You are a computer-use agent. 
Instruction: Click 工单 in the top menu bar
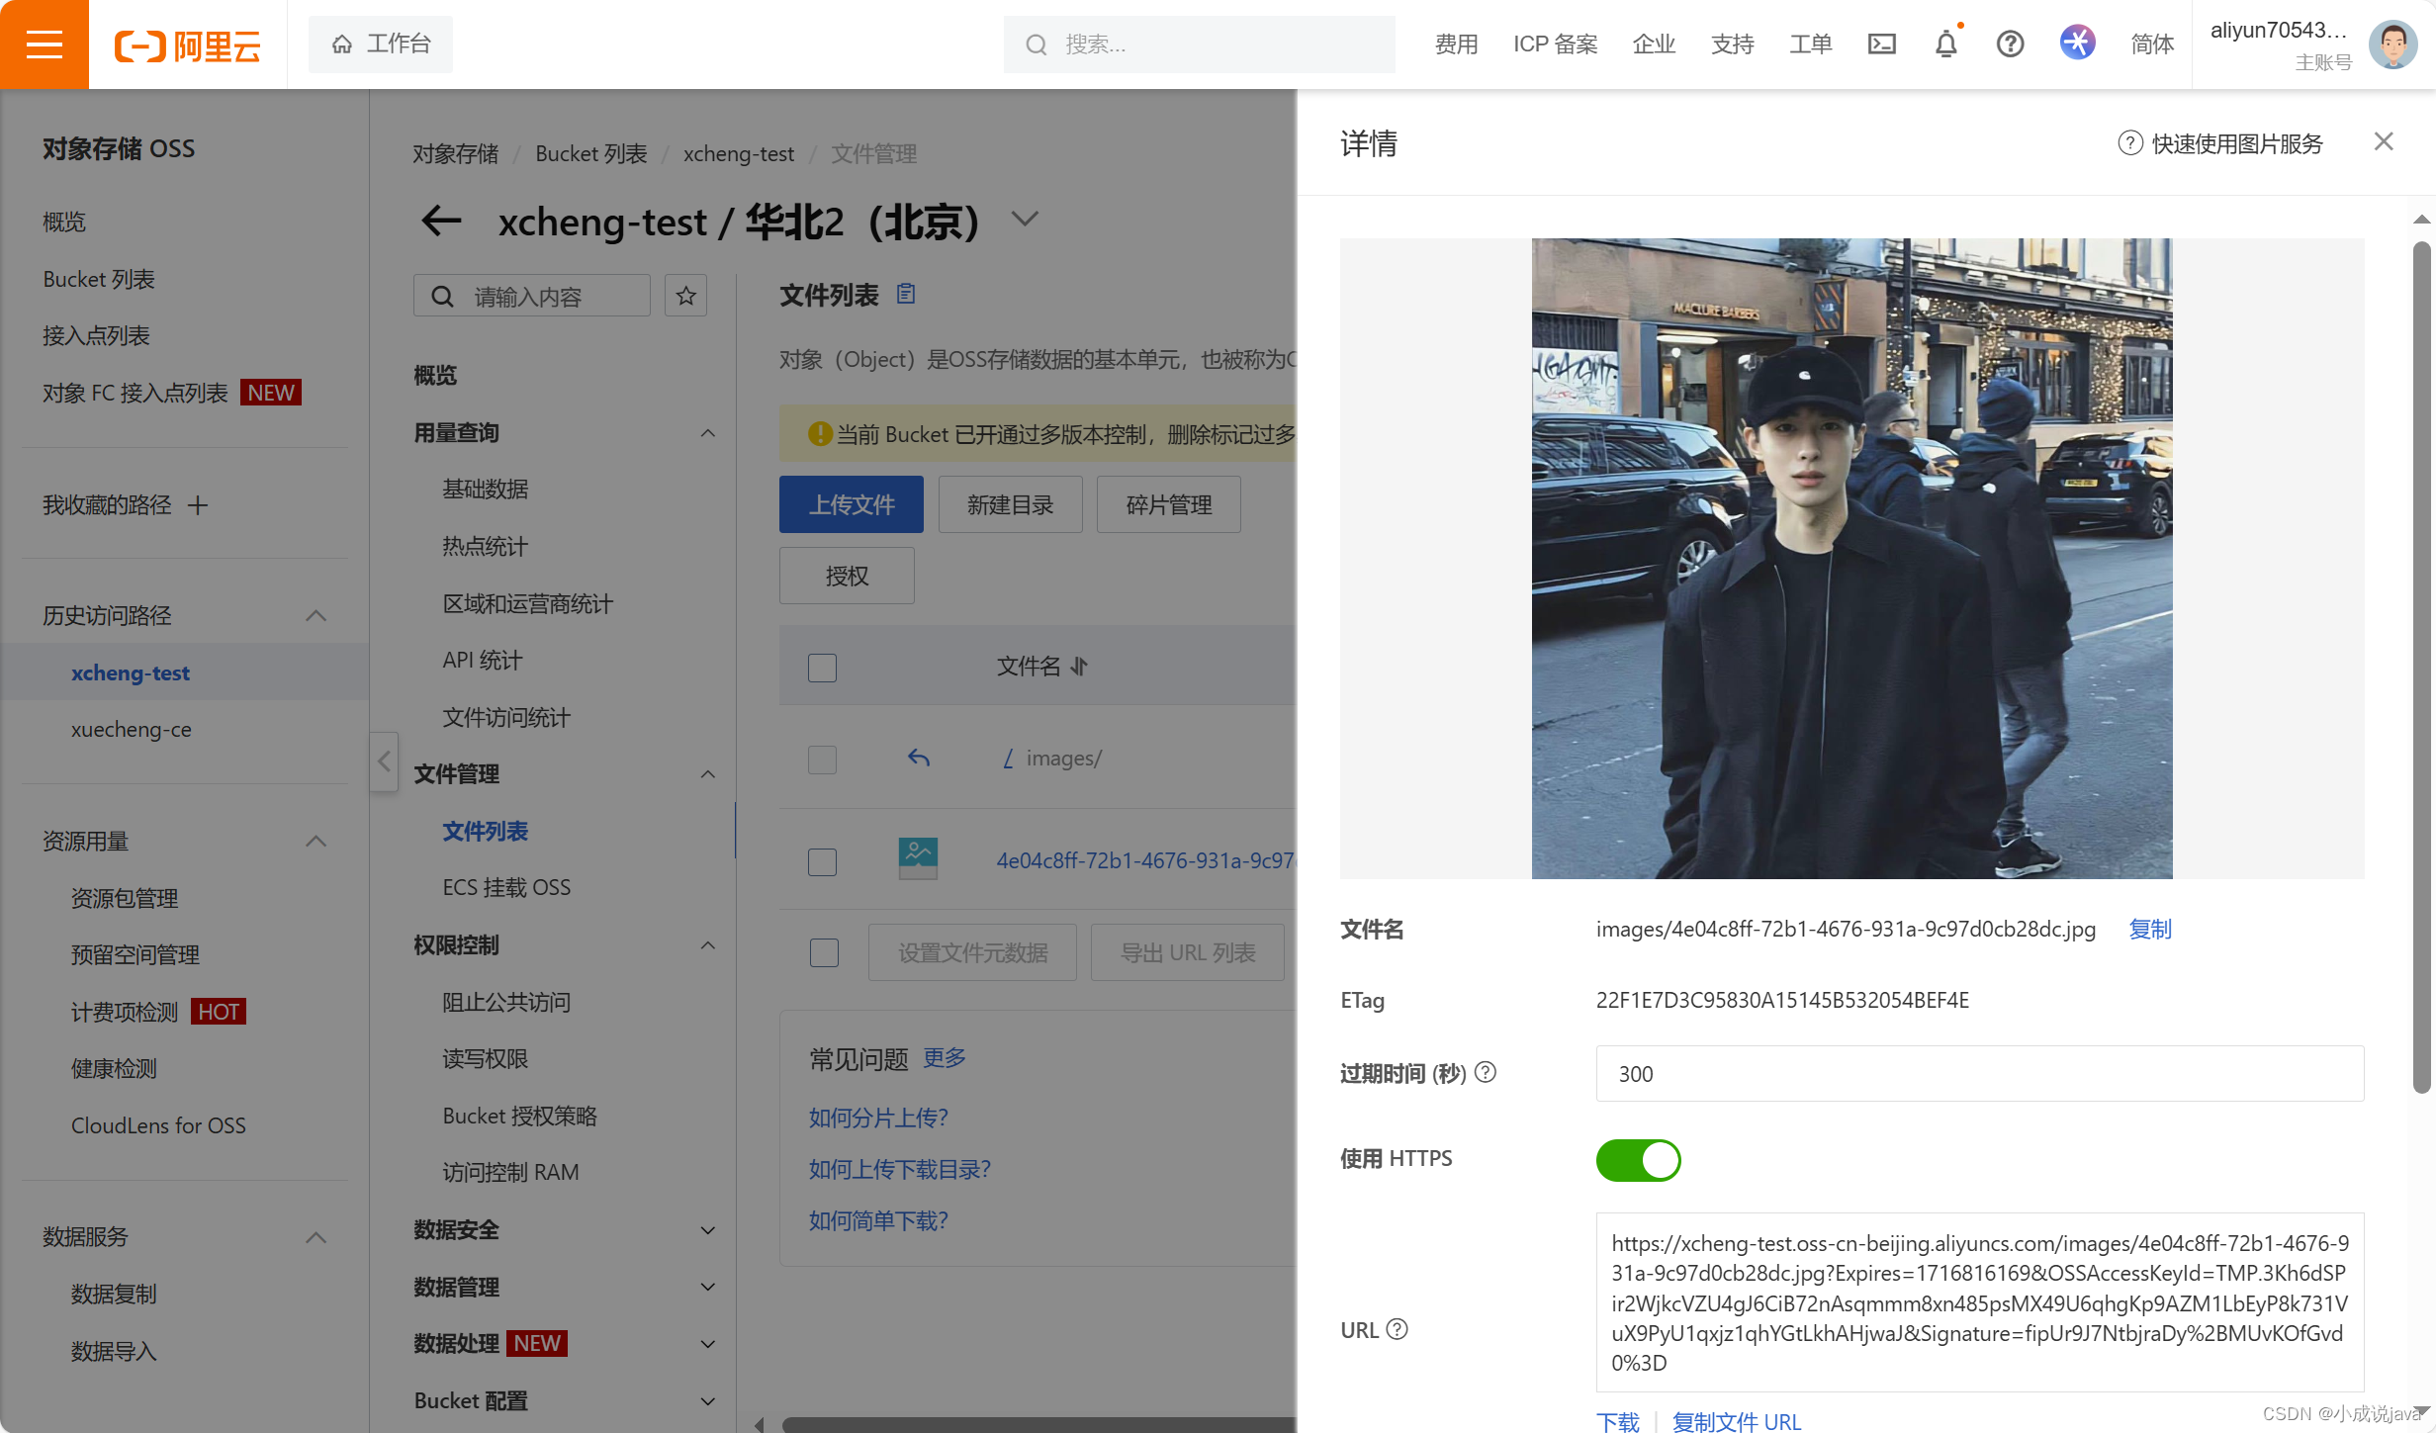pyautogui.click(x=1810, y=44)
